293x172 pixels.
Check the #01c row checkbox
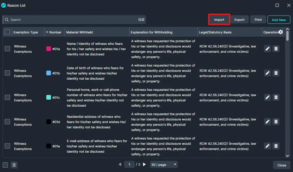(x=7, y=97)
